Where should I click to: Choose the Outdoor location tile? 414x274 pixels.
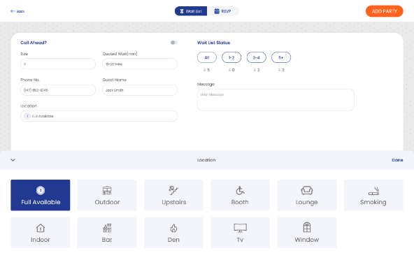tap(107, 195)
